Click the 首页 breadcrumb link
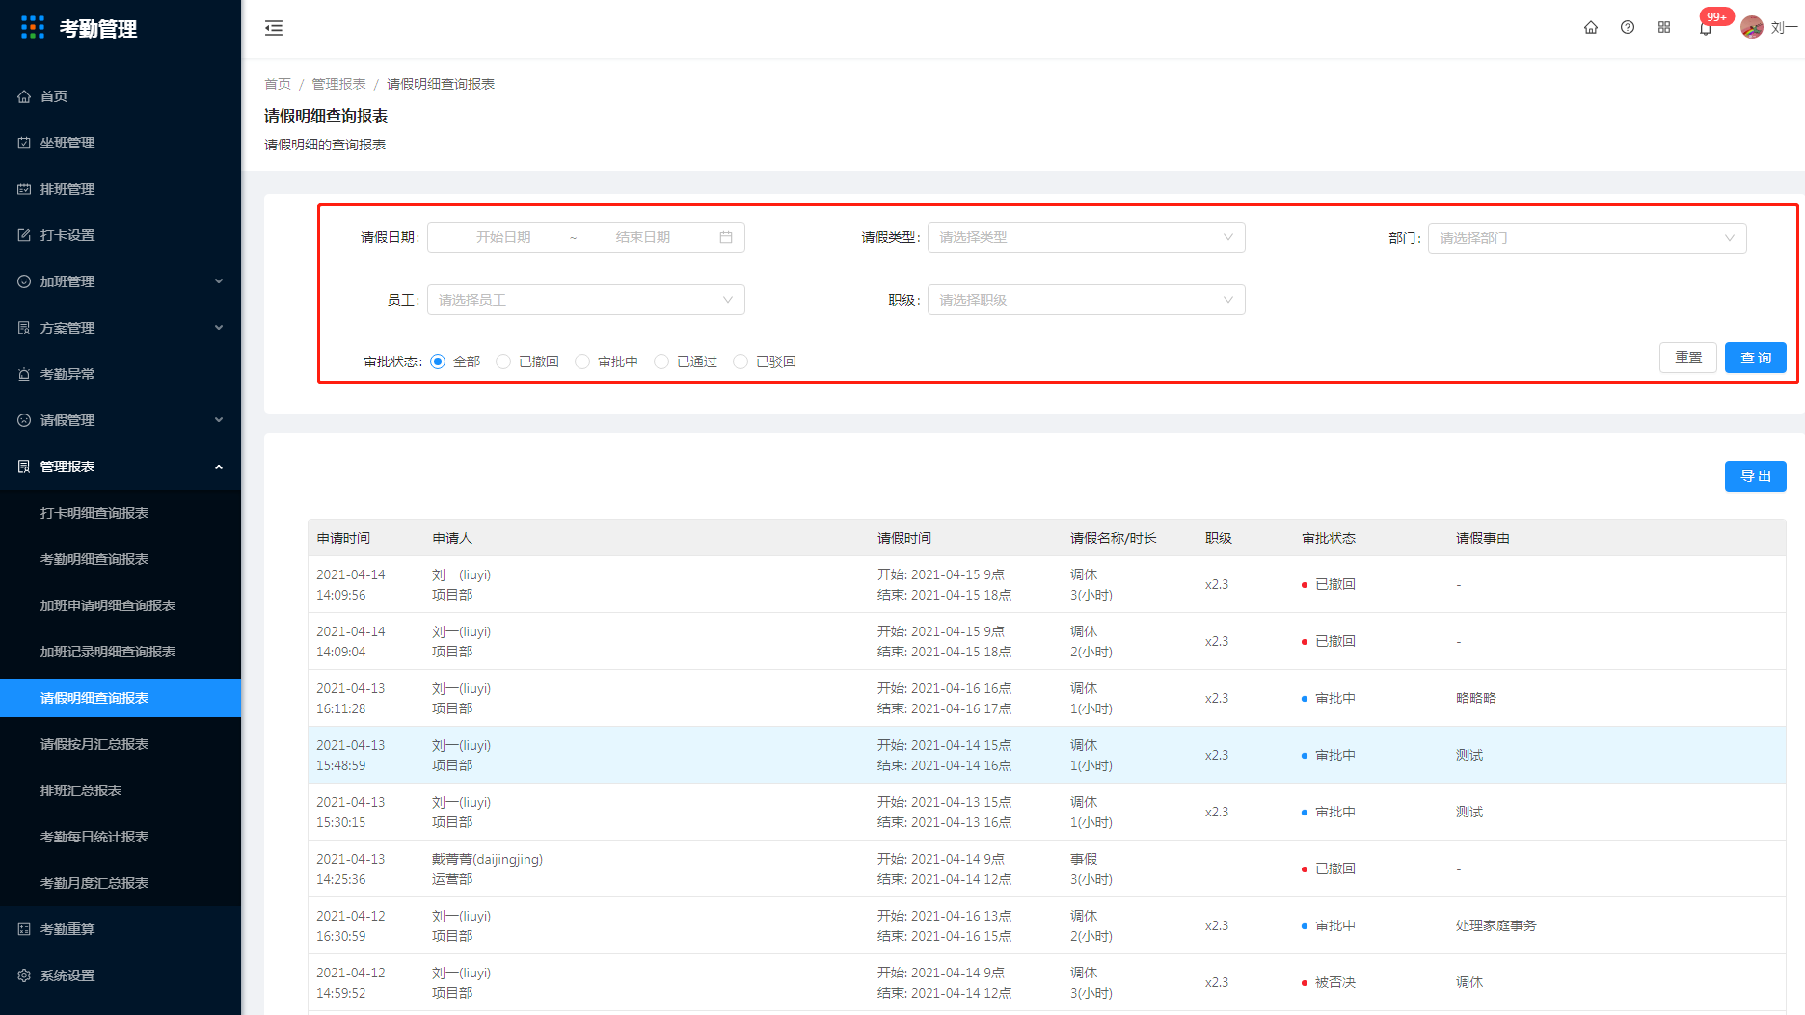 (278, 84)
